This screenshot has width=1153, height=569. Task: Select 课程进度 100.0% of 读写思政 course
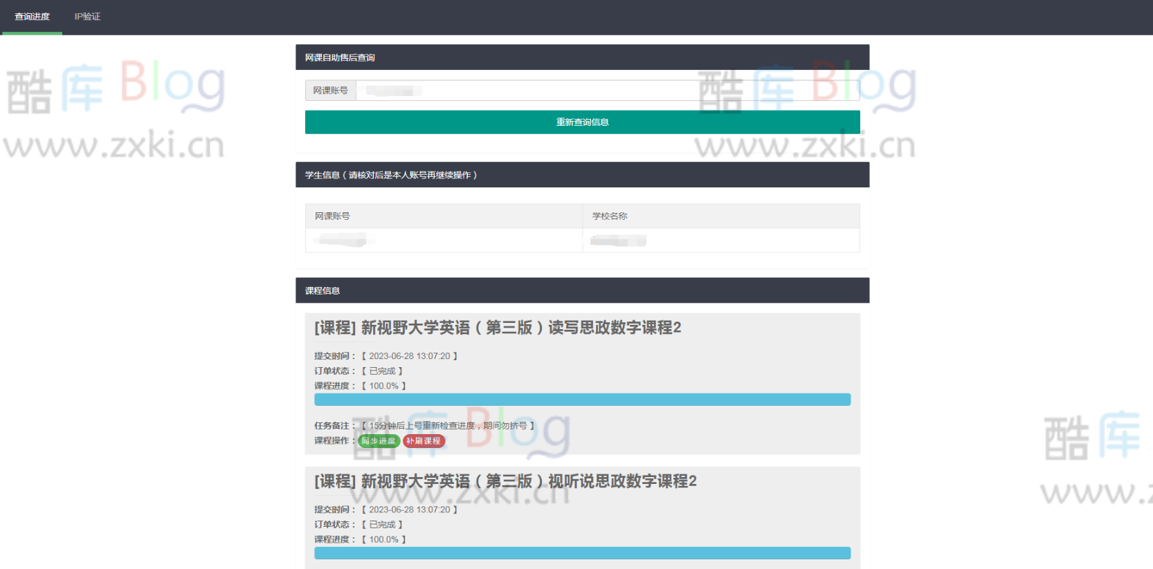383,386
